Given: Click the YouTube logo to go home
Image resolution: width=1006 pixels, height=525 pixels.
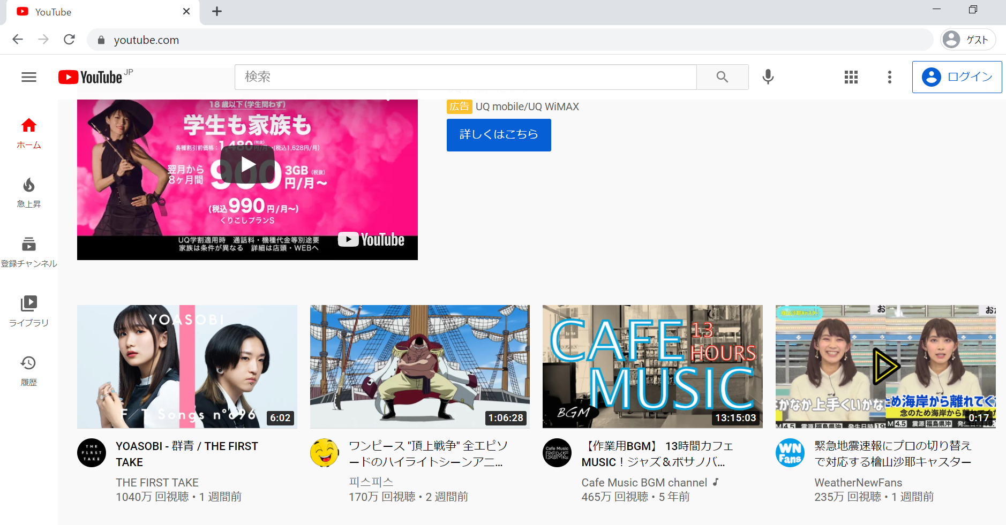Looking at the screenshot, I should tap(94, 77).
